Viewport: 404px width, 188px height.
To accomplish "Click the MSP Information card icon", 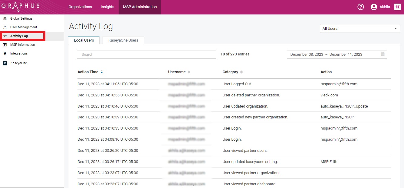I will pos(5,45).
